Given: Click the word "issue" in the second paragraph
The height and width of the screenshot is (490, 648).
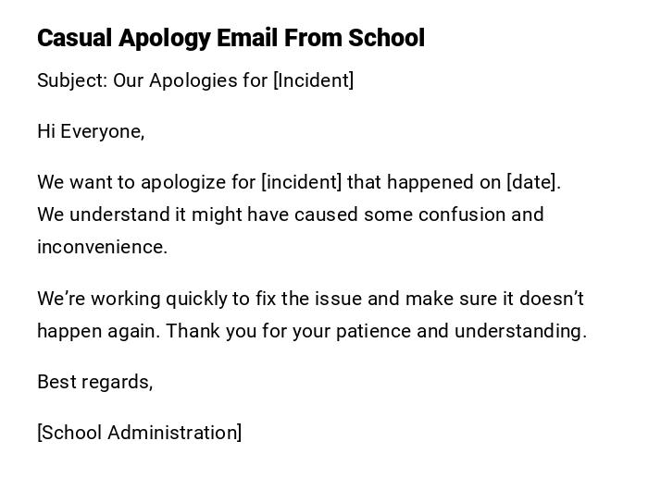Looking at the screenshot, I should click(x=338, y=299).
